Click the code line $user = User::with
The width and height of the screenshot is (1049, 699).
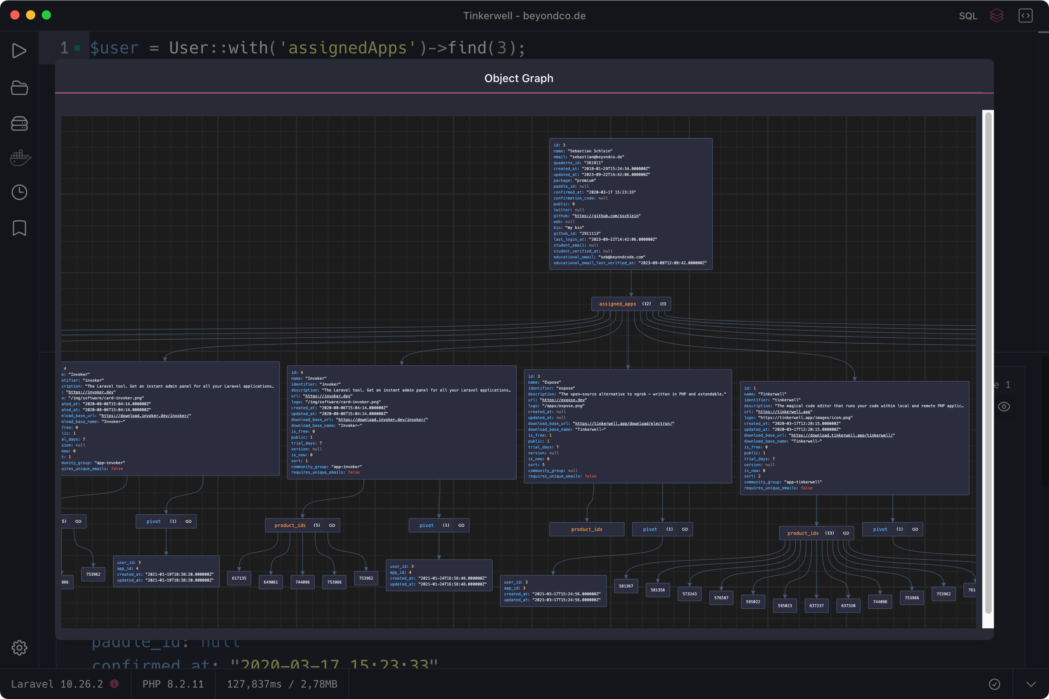[x=308, y=48]
